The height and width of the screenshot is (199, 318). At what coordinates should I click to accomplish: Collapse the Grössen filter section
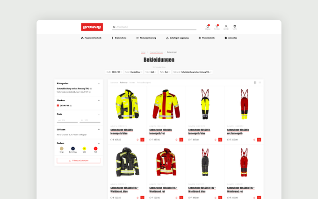tap(99, 130)
